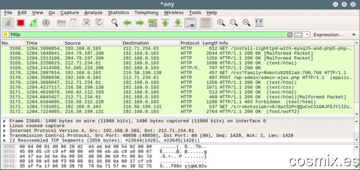Open the Go menu
This screenshot has width=360, height=170.
tap(52, 13)
